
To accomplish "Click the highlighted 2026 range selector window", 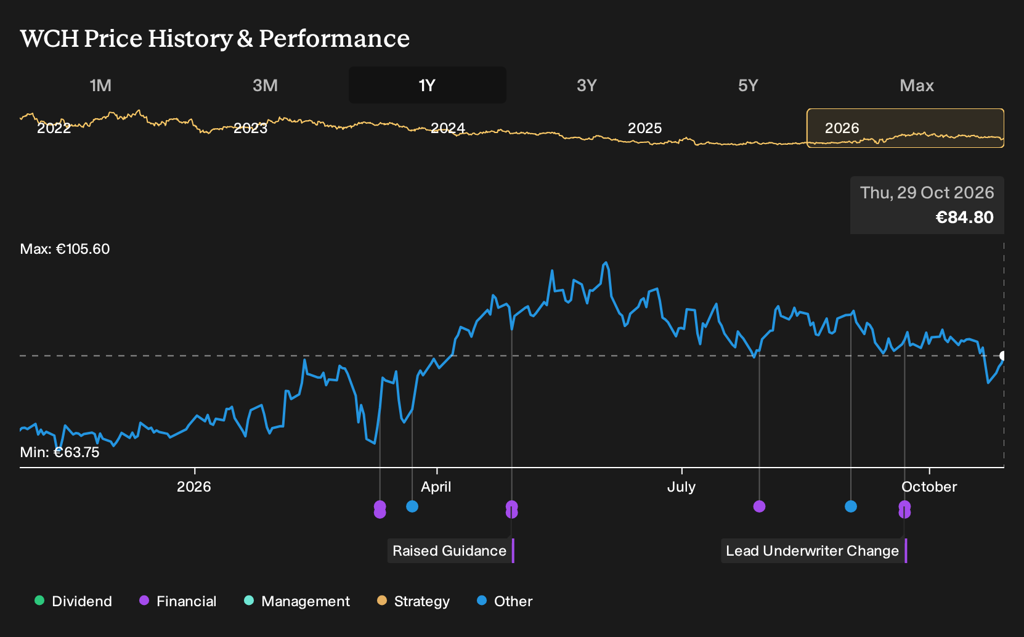I will [905, 128].
